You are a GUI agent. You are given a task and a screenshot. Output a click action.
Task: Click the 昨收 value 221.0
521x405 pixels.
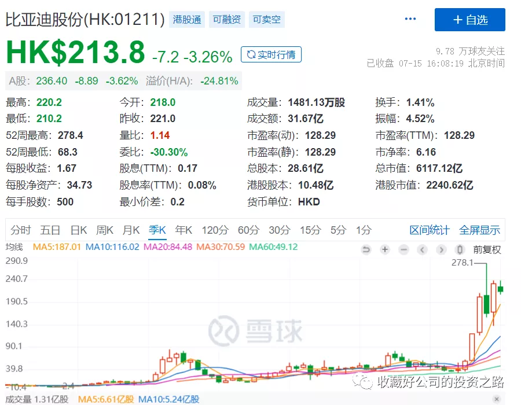(163, 119)
